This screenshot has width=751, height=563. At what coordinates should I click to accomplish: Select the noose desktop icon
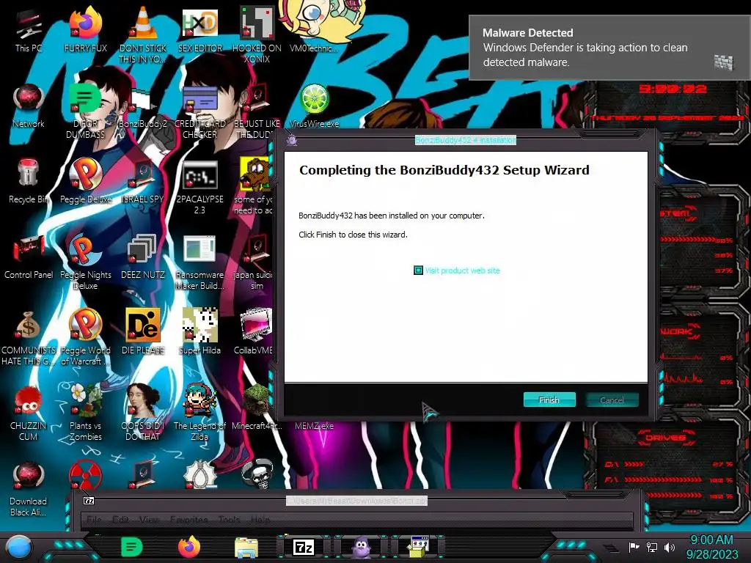[x=200, y=474]
